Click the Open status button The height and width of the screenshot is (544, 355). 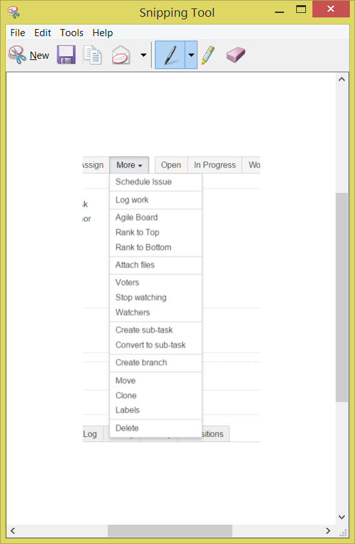click(x=171, y=165)
